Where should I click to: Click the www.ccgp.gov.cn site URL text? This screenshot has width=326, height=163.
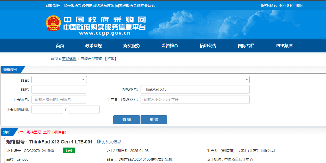coord(105,33)
